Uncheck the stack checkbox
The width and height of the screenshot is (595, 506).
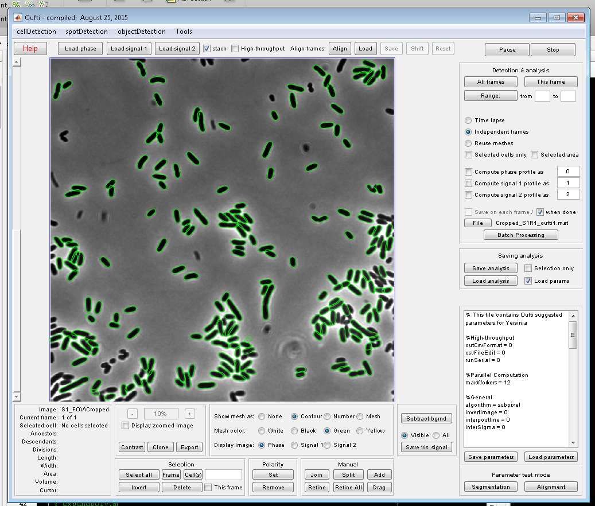click(x=207, y=49)
